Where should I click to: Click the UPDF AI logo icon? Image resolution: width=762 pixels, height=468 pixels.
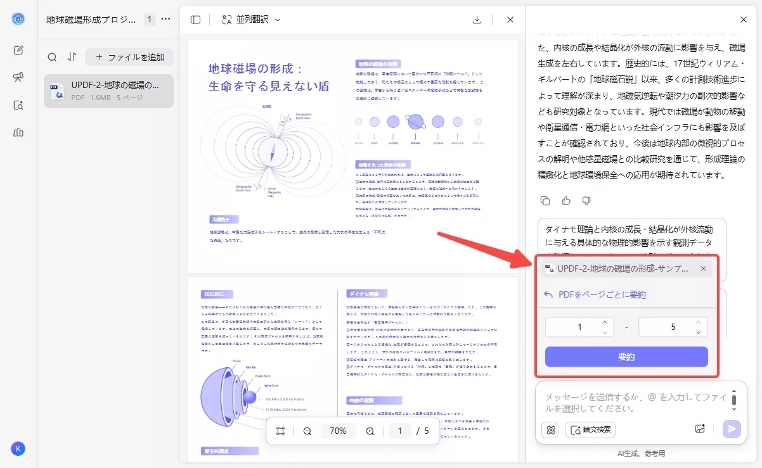click(18, 19)
